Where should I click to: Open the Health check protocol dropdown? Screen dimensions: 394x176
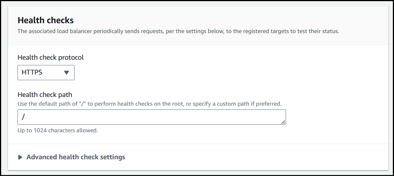pos(46,73)
